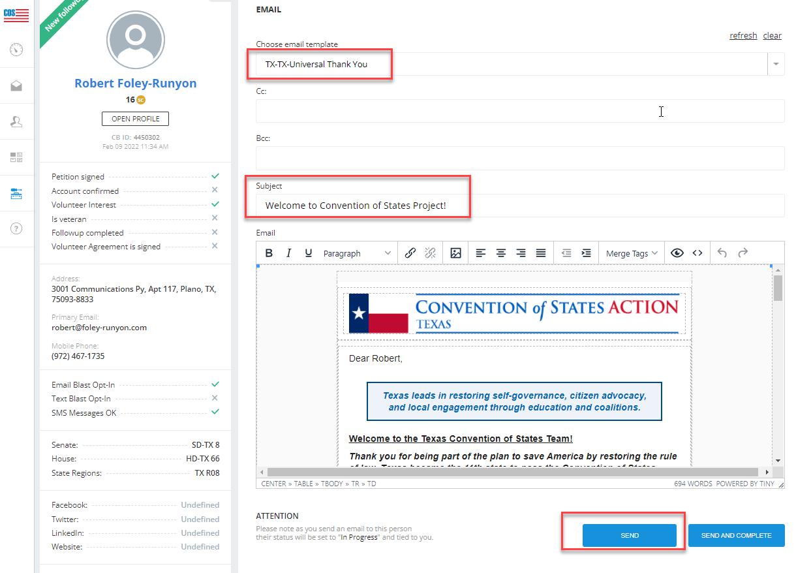Click the clear link
The width and height of the screenshot is (796, 573).
(x=772, y=36)
